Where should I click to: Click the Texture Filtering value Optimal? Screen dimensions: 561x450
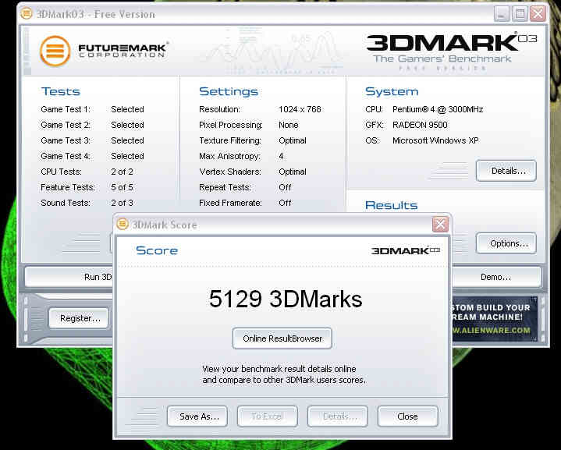[x=293, y=140]
